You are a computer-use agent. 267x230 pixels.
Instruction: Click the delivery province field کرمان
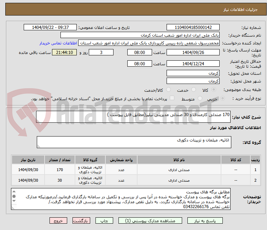pos(193,73)
